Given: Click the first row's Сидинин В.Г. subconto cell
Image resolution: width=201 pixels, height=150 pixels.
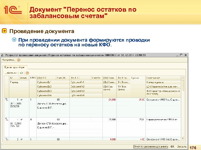Looking at the screenshot, I should click(x=53, y=108).
